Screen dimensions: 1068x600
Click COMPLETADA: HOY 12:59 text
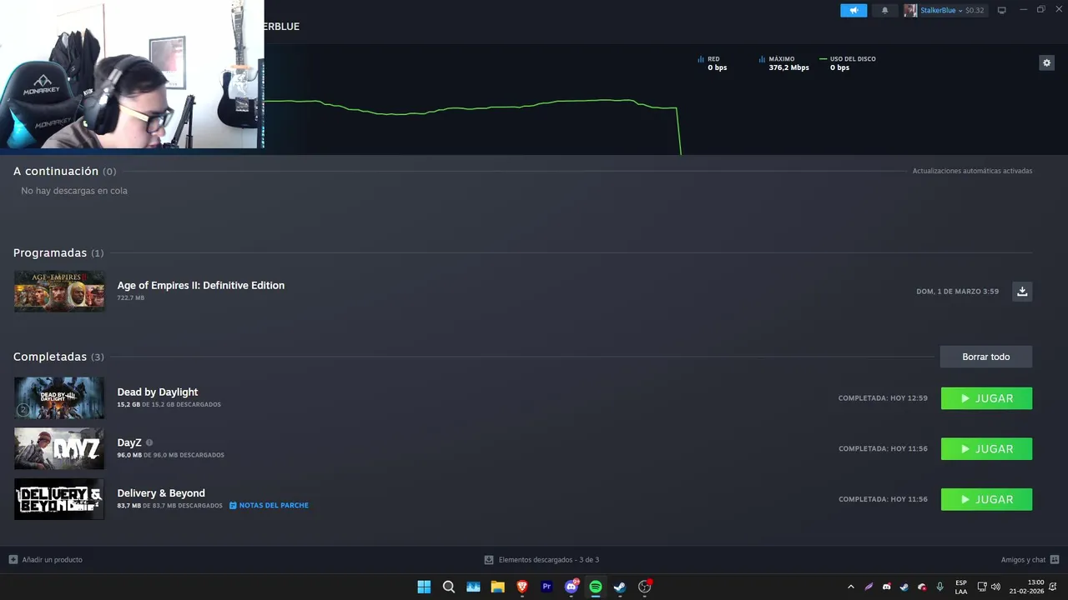883,398
